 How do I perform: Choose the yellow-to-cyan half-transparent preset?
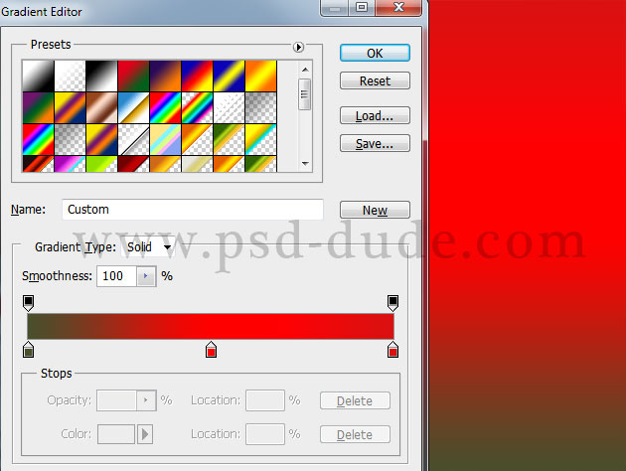[260, 140]
